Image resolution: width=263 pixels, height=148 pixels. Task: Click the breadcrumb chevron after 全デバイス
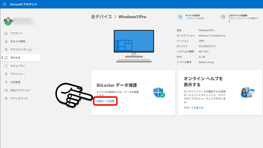tap(115, 17)
